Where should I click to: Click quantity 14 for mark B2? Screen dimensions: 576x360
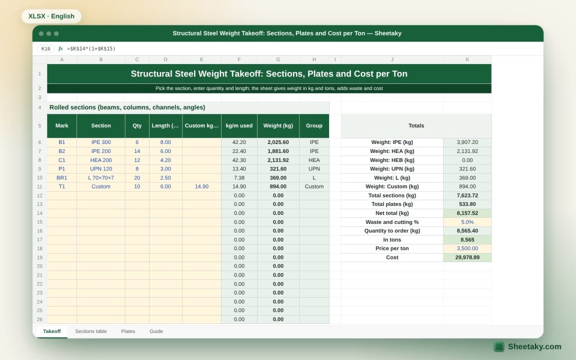tap(137, 151)
